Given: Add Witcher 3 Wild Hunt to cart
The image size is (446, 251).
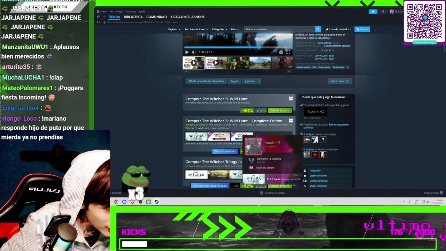Looking at the screenshot, I should point(280,111).
